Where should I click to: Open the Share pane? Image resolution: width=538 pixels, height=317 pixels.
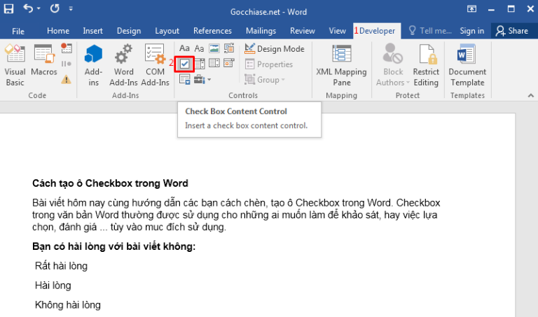pos(512,31)
